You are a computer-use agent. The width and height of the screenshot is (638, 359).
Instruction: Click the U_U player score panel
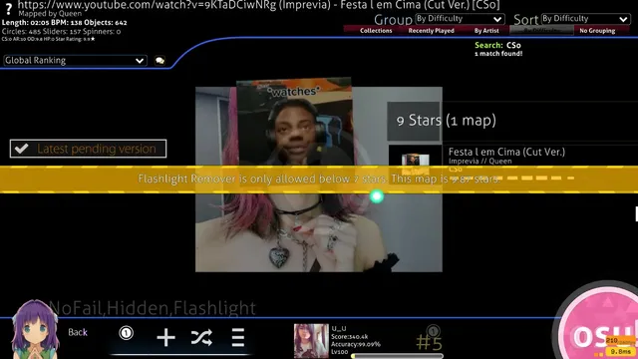[x=368, y=341]
